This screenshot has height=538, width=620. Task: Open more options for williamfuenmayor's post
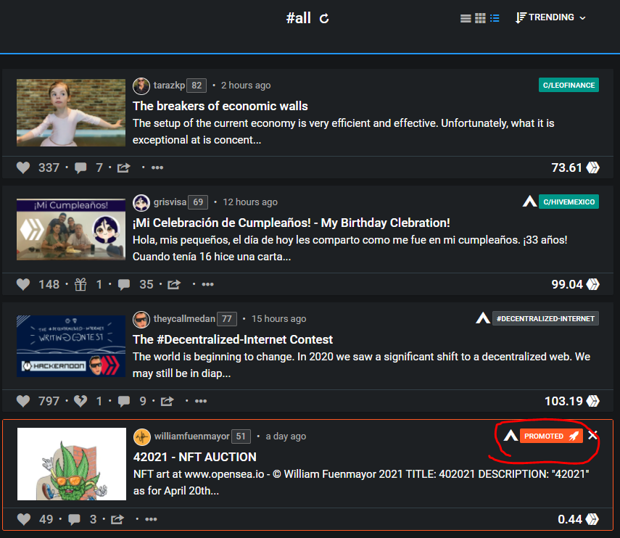click(x=151, y=519)
